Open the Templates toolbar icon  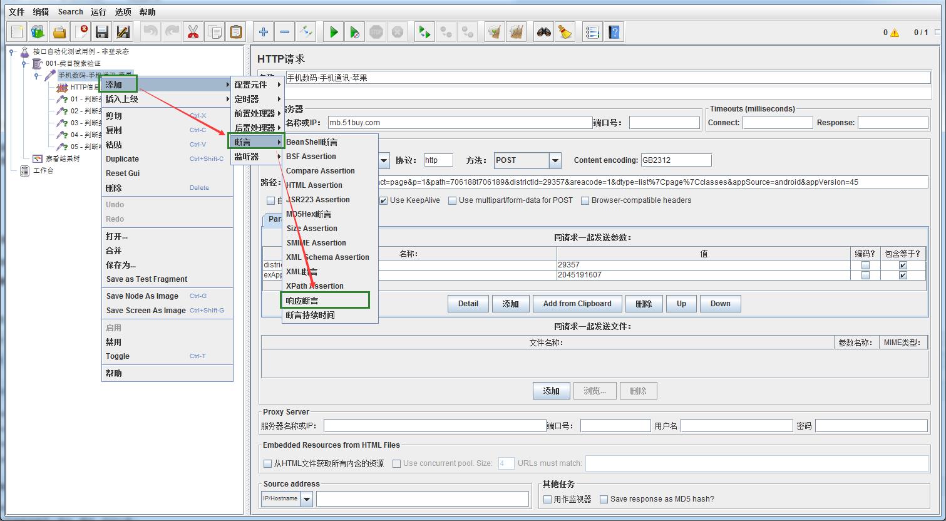[38, 32]
